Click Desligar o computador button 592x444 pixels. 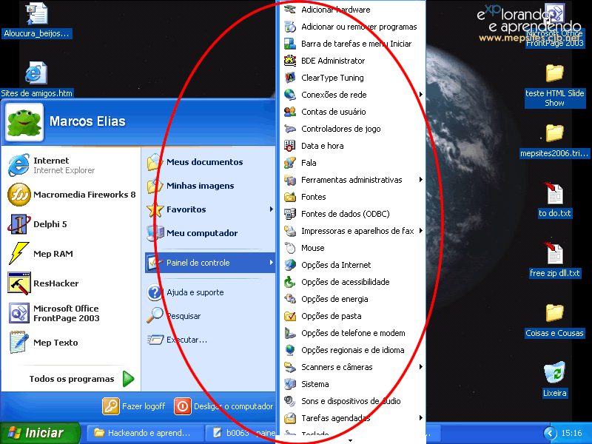pos(223,406)
